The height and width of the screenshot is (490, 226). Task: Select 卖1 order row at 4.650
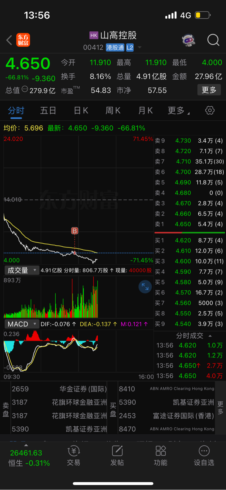189,224
